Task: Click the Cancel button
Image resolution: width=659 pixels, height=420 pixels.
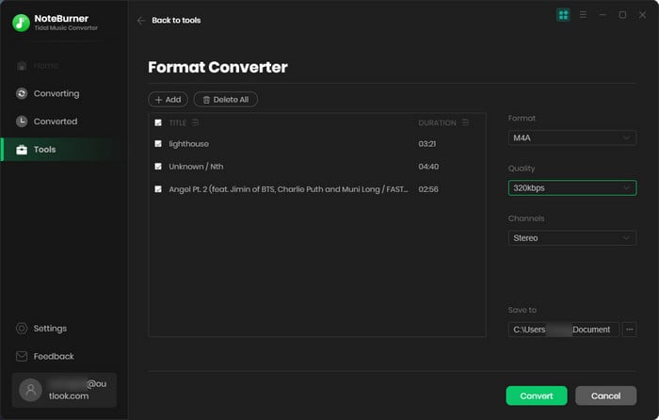Action: [x=605, y=396]
